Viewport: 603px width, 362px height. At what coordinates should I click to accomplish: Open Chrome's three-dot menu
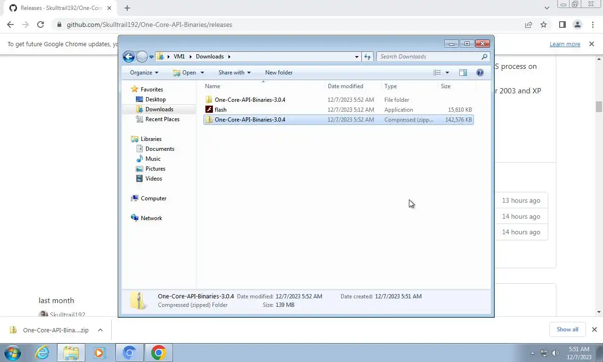(x=592, y=25)
